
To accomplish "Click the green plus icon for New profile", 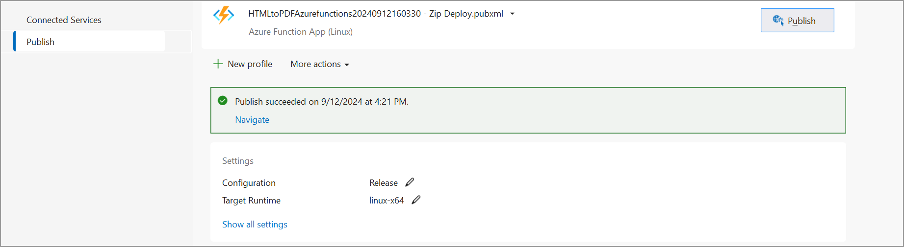I will point(218,64).
